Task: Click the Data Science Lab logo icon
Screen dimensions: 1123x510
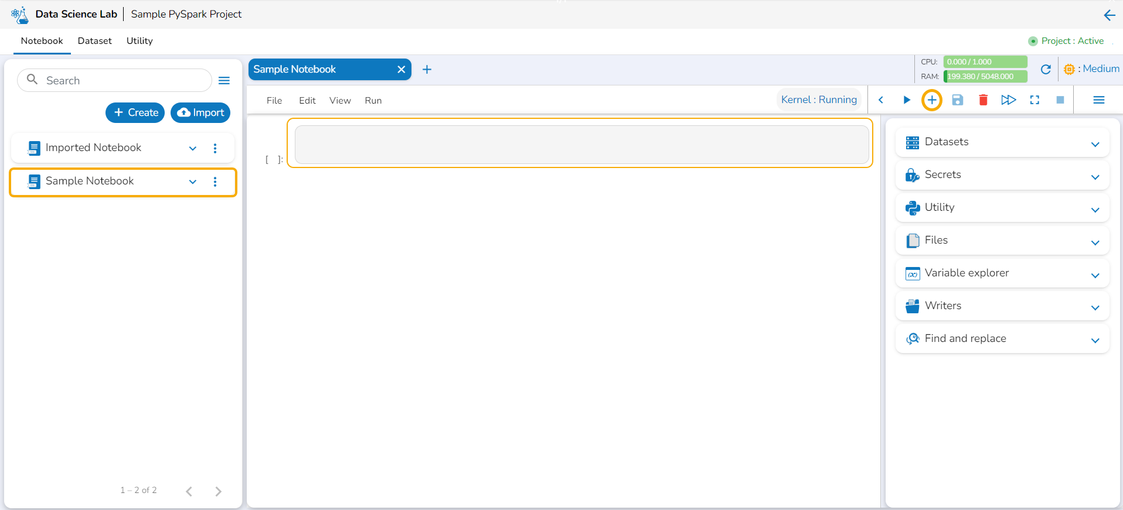Action: 20,15
